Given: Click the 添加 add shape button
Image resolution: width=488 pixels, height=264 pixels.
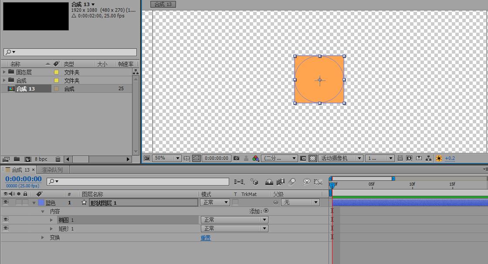Looking at the screenshot, I should coord(266,211).
